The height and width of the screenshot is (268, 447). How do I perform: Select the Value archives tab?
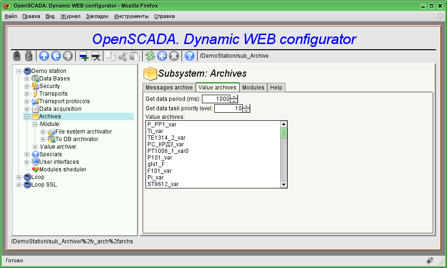click(218, 88)
